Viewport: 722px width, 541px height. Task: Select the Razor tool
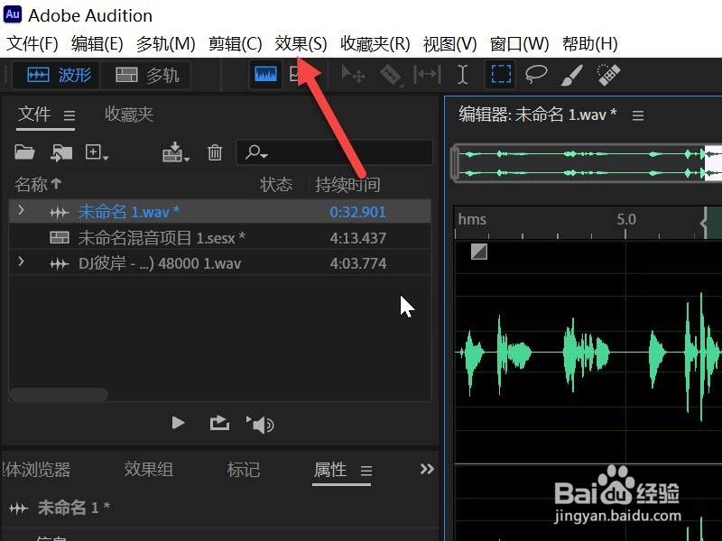pos(391,75)
